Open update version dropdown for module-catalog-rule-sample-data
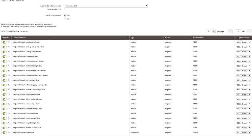Image resolution: width=252 pixels, height=136 pixels. [243, 47]
